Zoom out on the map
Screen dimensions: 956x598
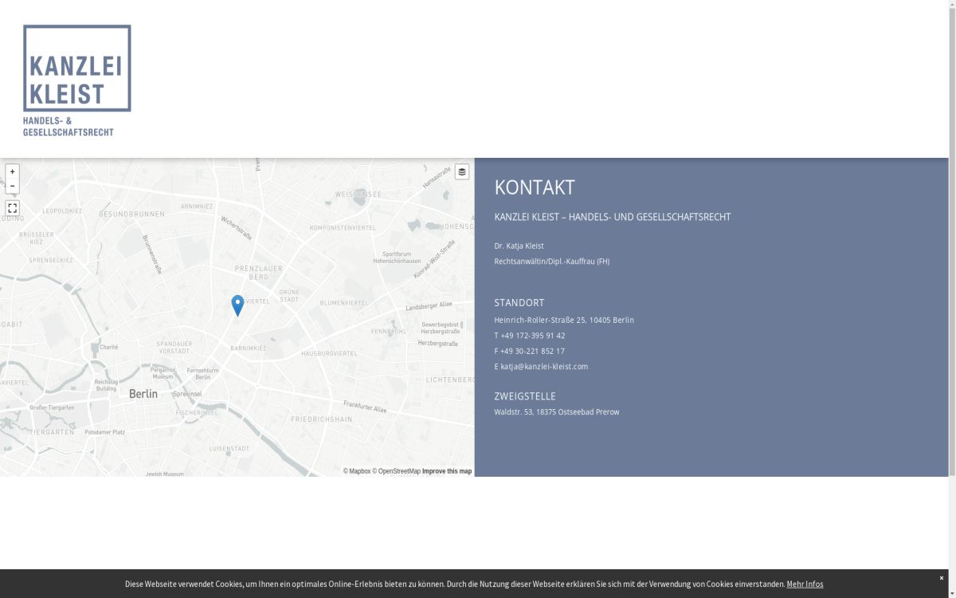click(12, 187)
